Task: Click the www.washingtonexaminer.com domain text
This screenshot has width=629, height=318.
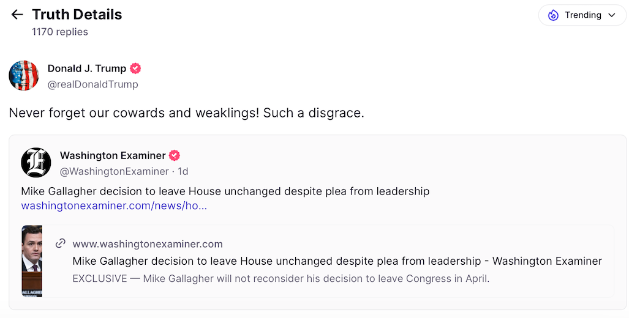Action: point(148,244)
